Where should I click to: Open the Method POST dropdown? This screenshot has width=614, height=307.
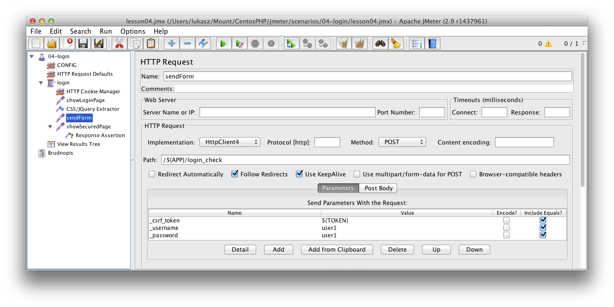click(402, 142)
